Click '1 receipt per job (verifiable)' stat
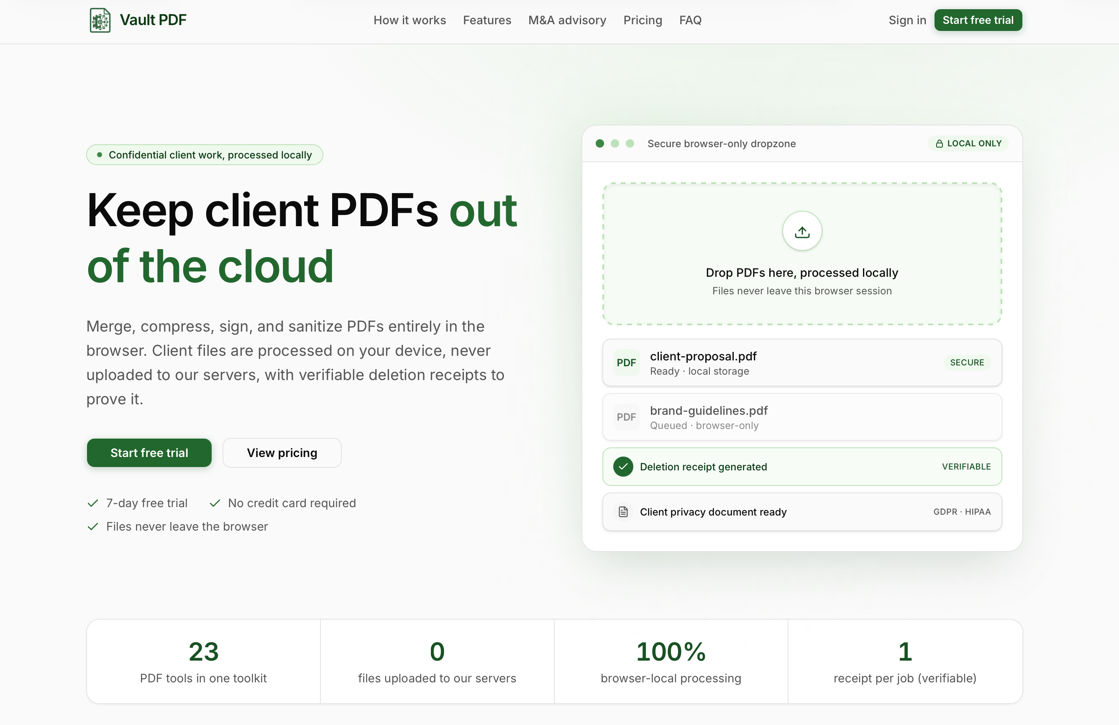The image size is (1119, 725). pyautogui.click(x=905, y=661)
